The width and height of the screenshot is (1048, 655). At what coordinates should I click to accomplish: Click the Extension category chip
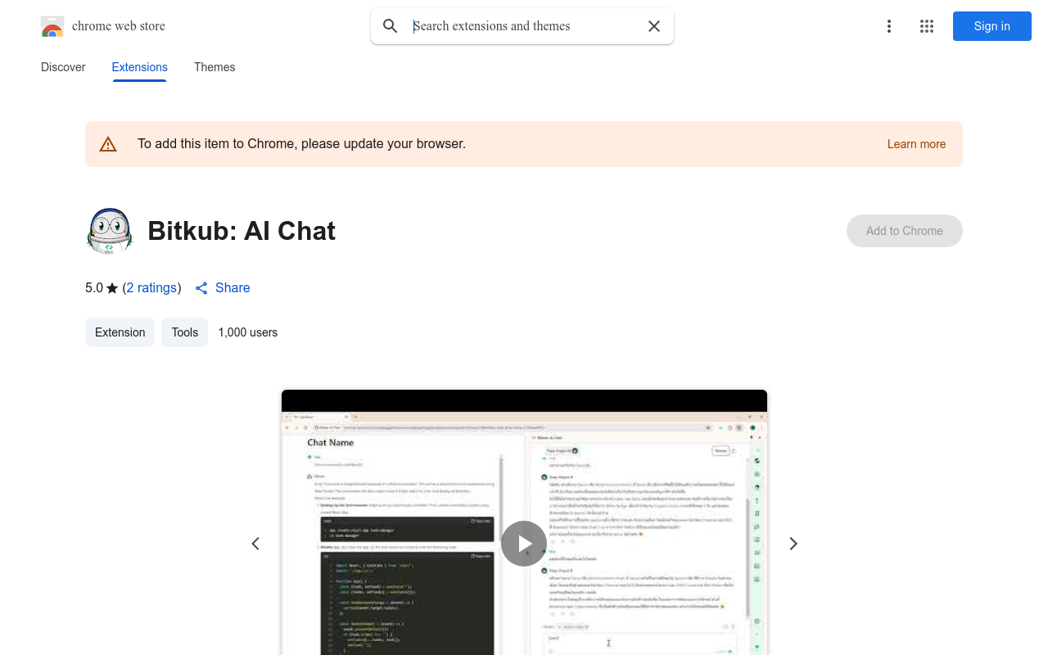[x=120, y=332]
